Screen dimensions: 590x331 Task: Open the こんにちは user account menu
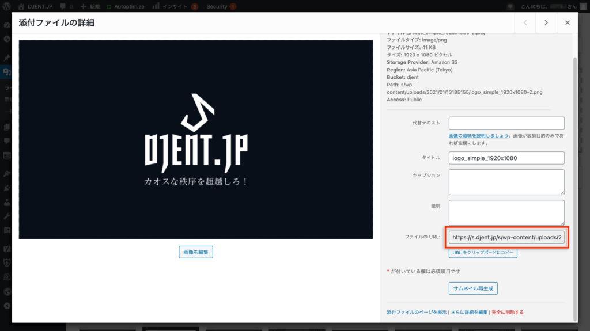tap(554, 6)
